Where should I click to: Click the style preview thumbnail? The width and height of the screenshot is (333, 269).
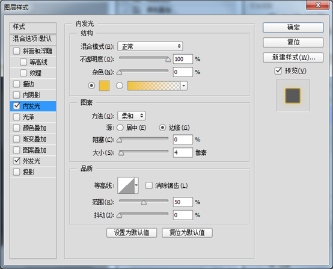coord(293,95)
